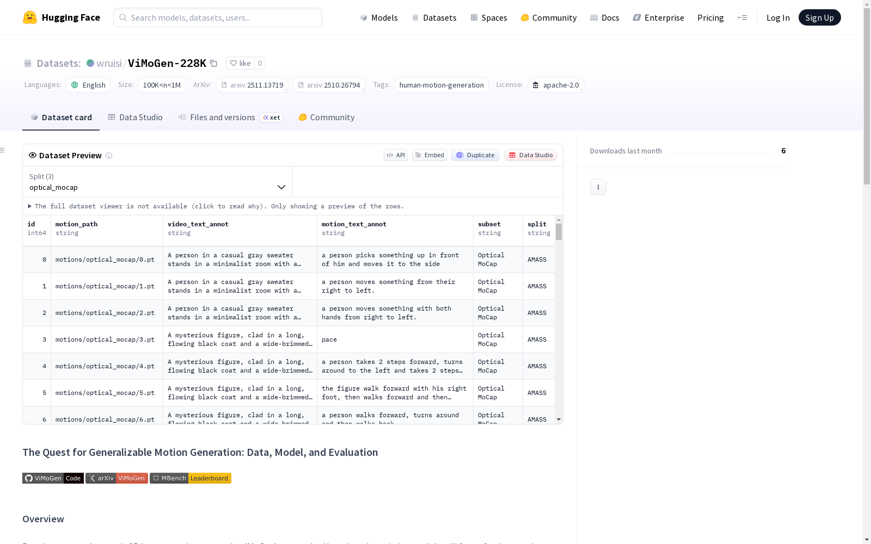
Task: Click the Log In link
Action: [778, 17]
